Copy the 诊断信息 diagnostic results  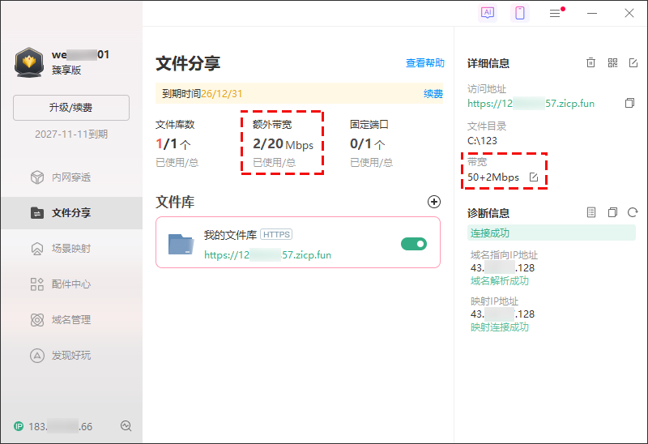coord(612,213)
